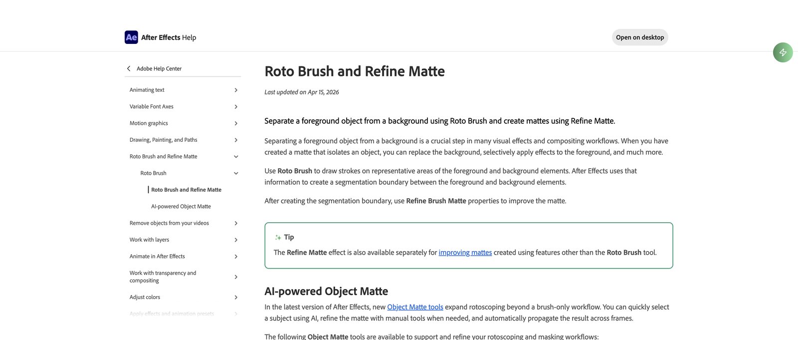Select the Roto Brush sidebar subsection
Viewport: 798px width, 340px height.
[153, 173]
